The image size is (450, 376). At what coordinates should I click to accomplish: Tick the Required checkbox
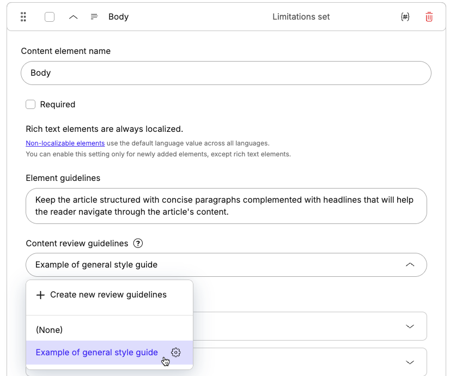[x=31, y=104]
